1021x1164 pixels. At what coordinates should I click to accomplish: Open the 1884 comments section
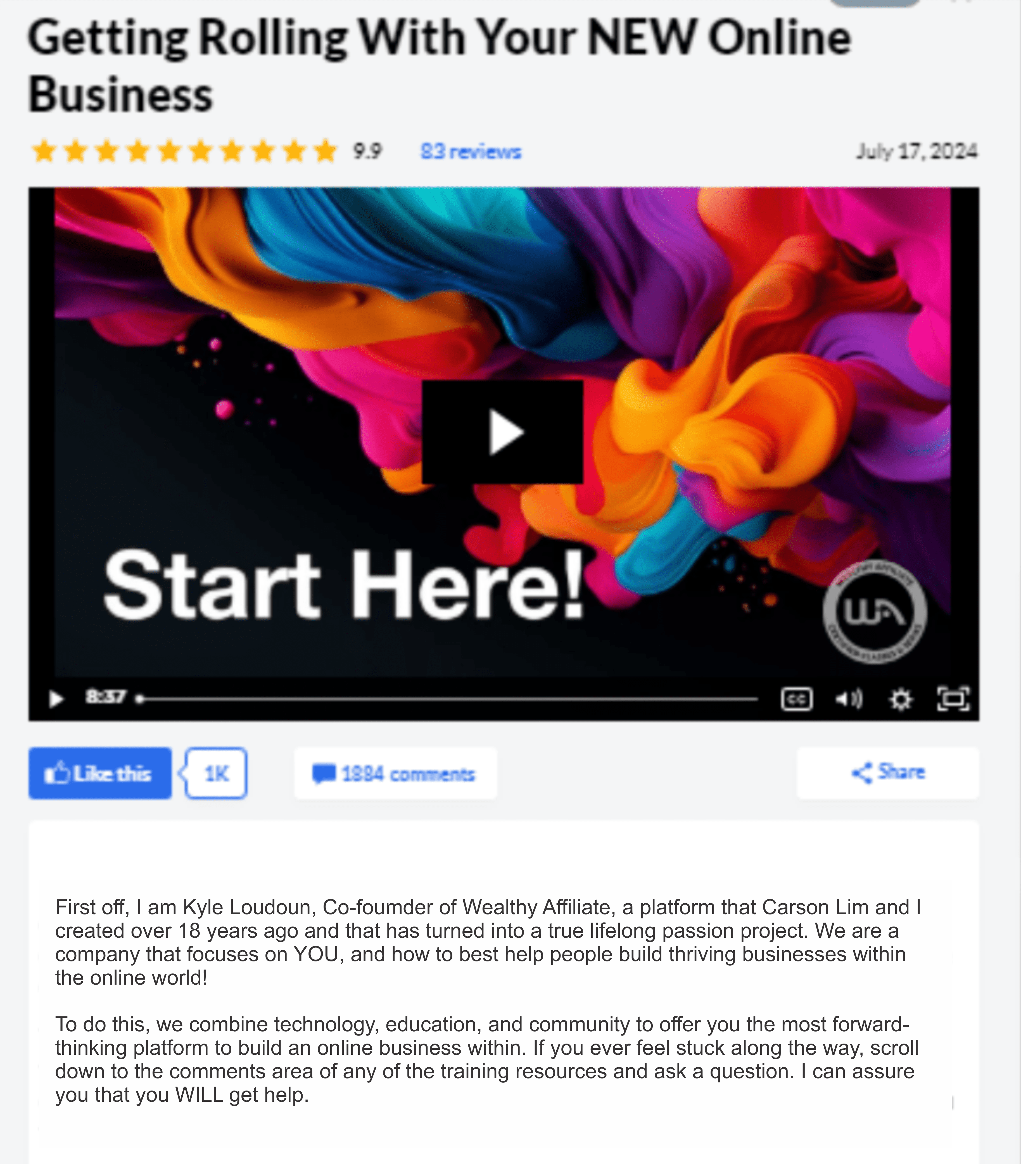point(395,773)
